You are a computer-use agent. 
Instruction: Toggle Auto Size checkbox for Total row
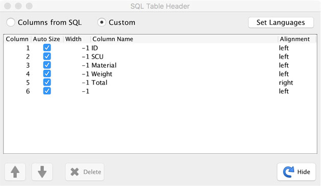click(47, 83)
